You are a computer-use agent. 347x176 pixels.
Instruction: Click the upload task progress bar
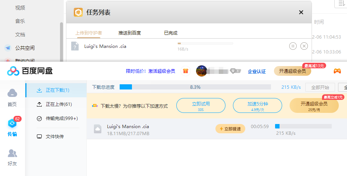(x=205, y=43)
